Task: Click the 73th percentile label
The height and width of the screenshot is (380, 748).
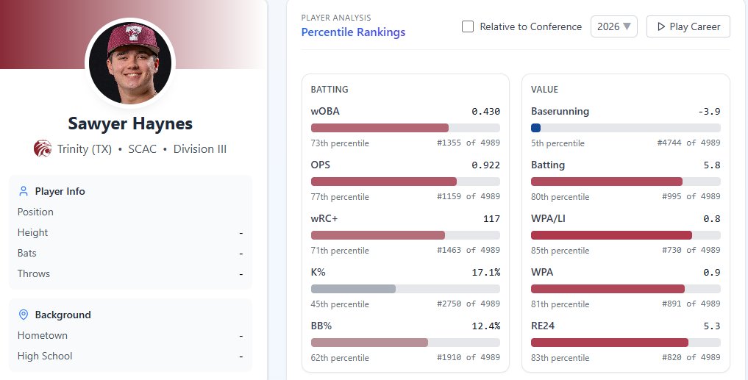Action: point(340,143)
